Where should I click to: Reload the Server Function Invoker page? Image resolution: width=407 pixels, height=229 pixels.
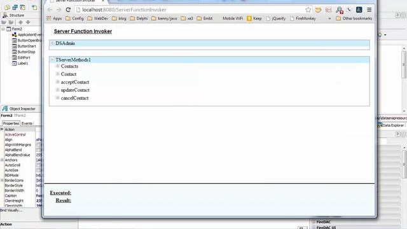click(68, 10)
